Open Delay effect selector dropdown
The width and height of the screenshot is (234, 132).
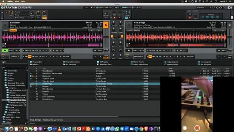[x=22, y=15]
